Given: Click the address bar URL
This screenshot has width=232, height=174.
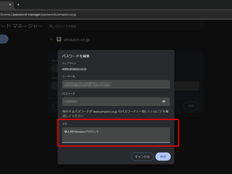Looking at the screenshot, I should pyautogui.click(x=38, y=14).
